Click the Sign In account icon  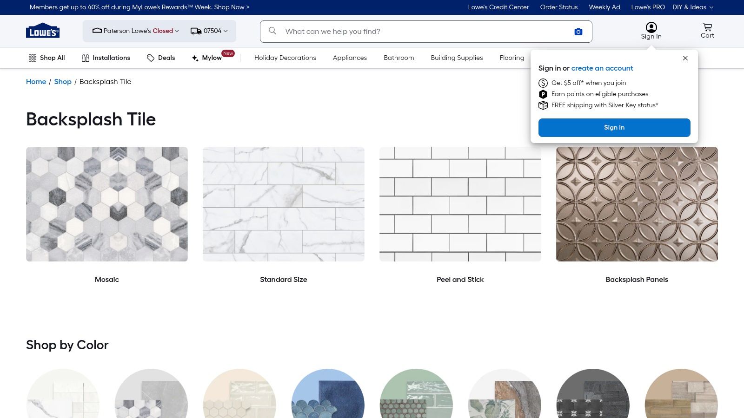click(651, 27)
